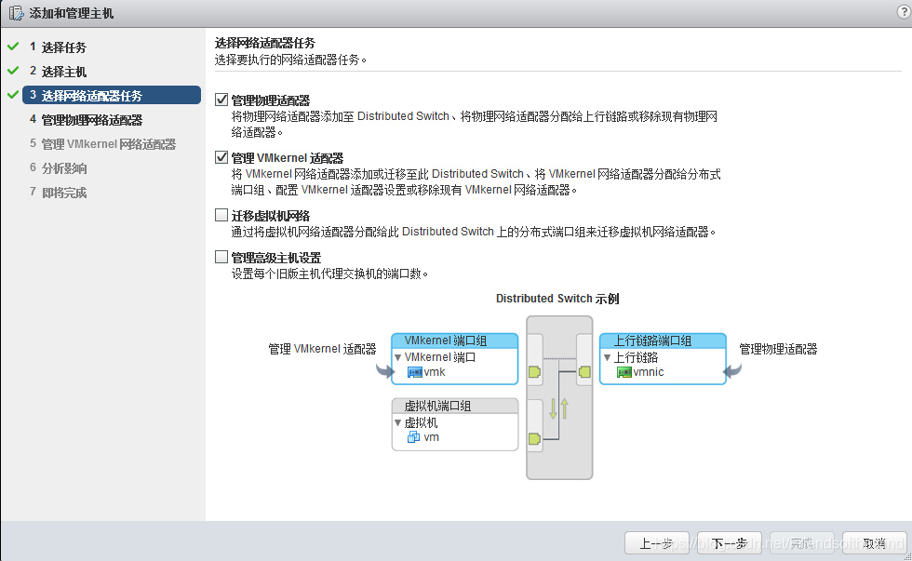This screenshot has height=561, width=912.
Task: Open step 5 管理 VMkernel 网络适配器
Action: pos(103,144)
